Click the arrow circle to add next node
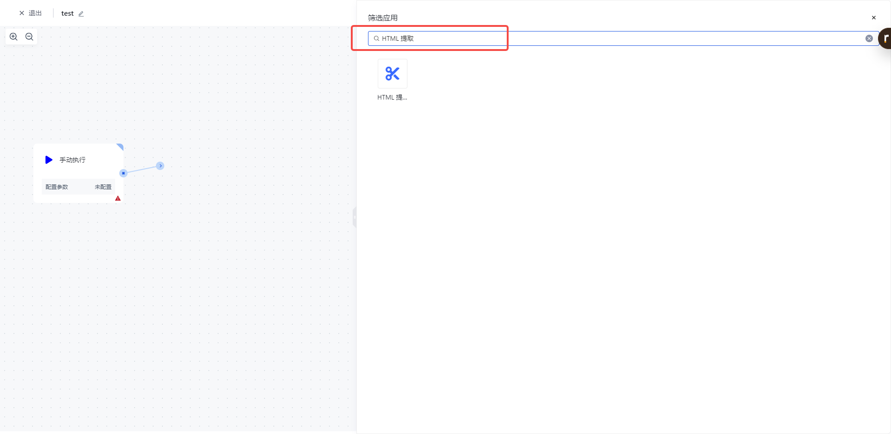 tap(160, 166)
